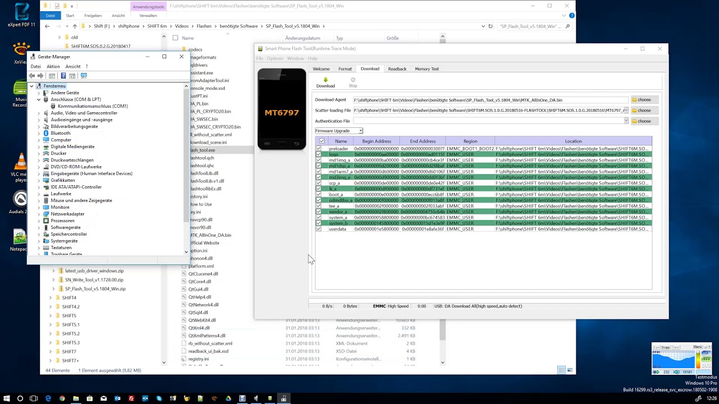Screen dimensions: 719x404
Task: Open the Audials desktop icon
Action: 21,203
